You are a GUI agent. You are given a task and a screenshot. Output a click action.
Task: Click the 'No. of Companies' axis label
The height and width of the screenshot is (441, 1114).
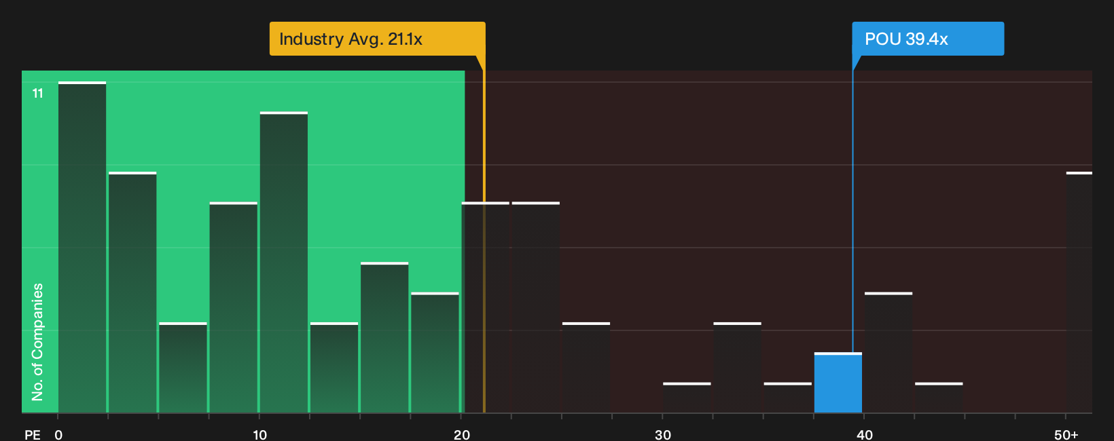(37, 341)
